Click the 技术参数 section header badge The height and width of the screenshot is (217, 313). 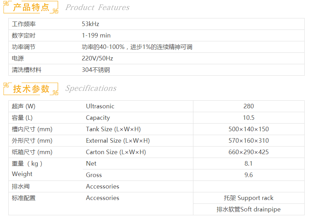point(31,89)
